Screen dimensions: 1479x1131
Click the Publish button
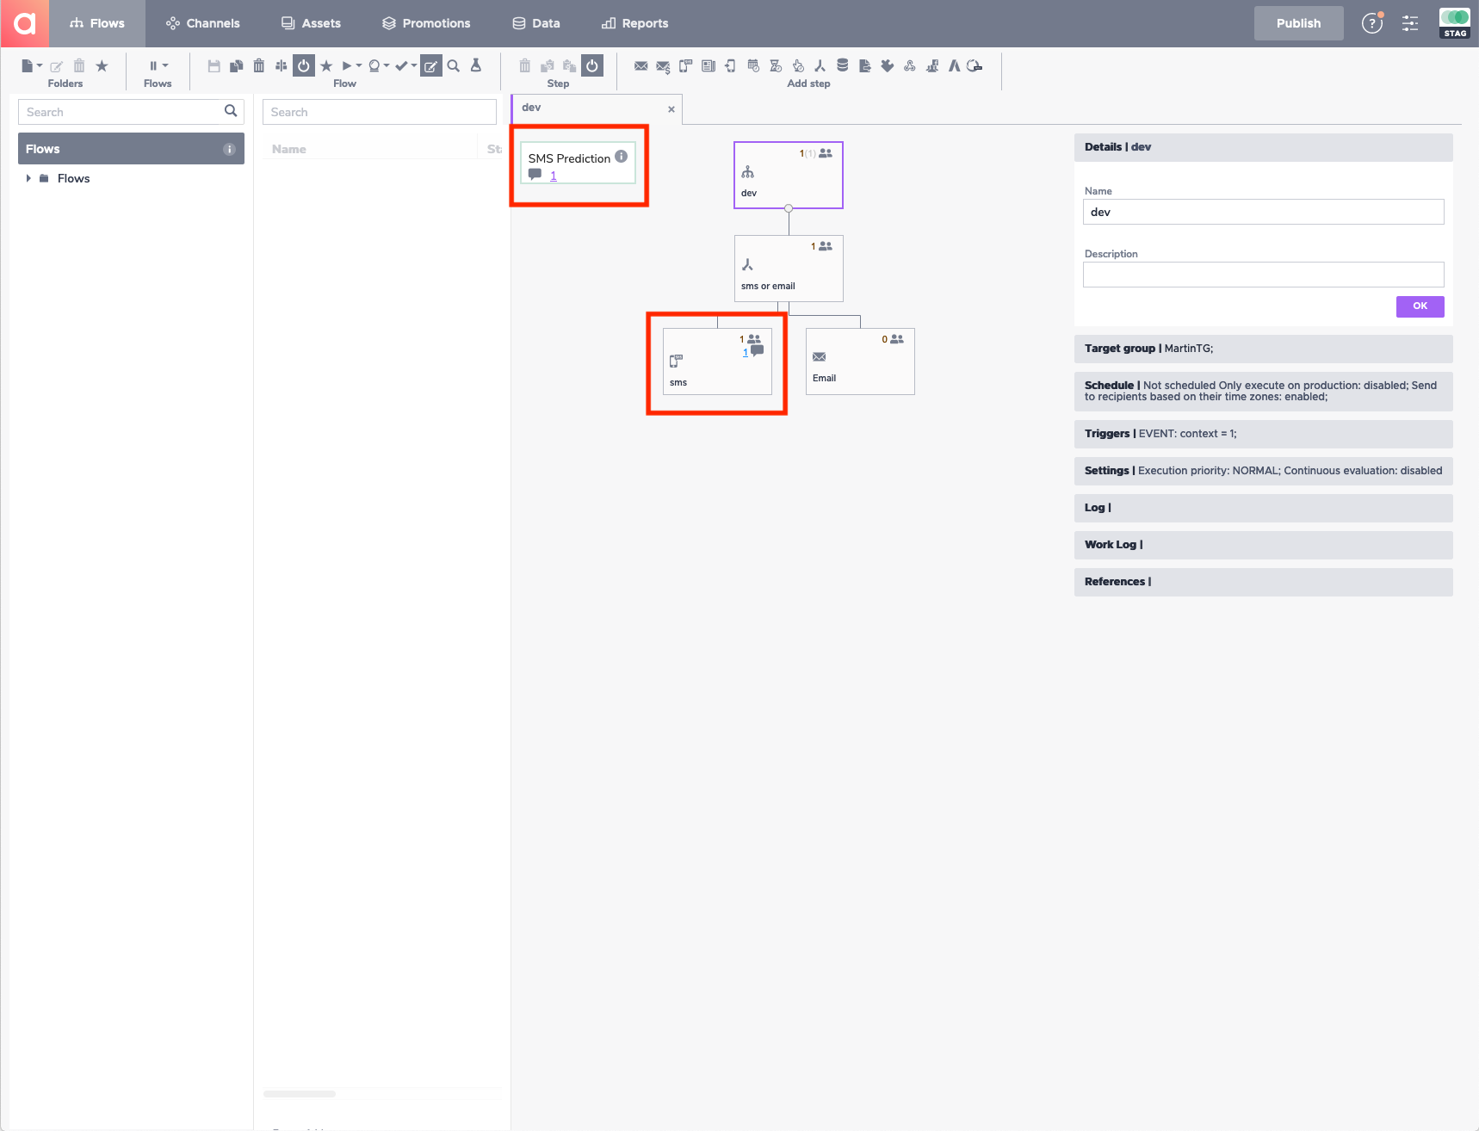pos(1298,23)
